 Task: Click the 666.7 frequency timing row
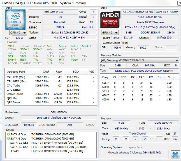(x=140, y=83)
